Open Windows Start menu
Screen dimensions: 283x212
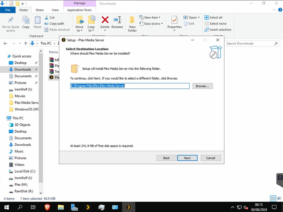tap(7, 207)
